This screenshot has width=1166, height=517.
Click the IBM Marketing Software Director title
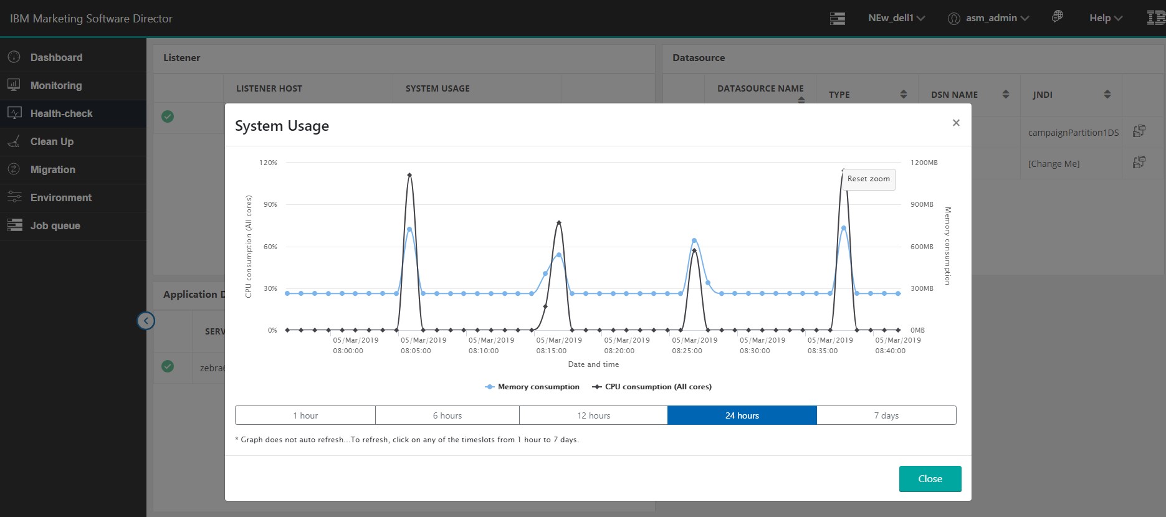coord(91,19)
